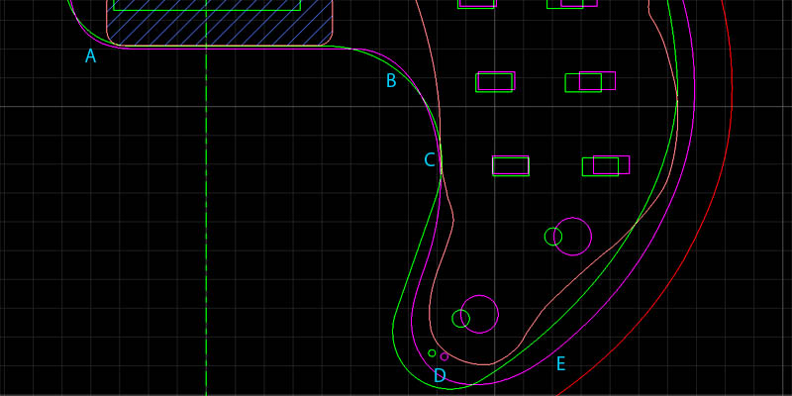This screenshot has height=396, width=792.
Task: Click the point label C
Action: tap(430, 160)
